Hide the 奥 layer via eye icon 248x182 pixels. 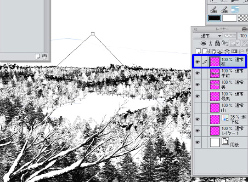(197, 85)
